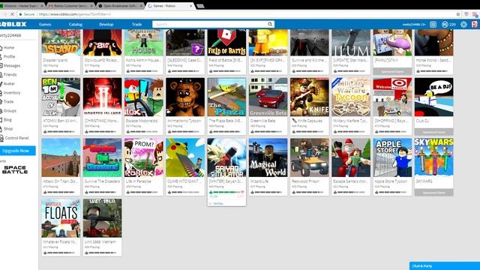Close the Games - Roblox tab
The width and height of the screenshot is (480, 270).
click(190, 6)
